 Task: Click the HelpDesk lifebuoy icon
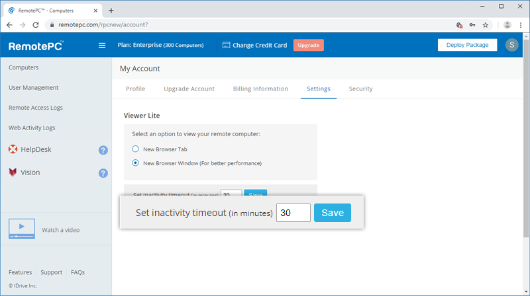tap(13, 149)
